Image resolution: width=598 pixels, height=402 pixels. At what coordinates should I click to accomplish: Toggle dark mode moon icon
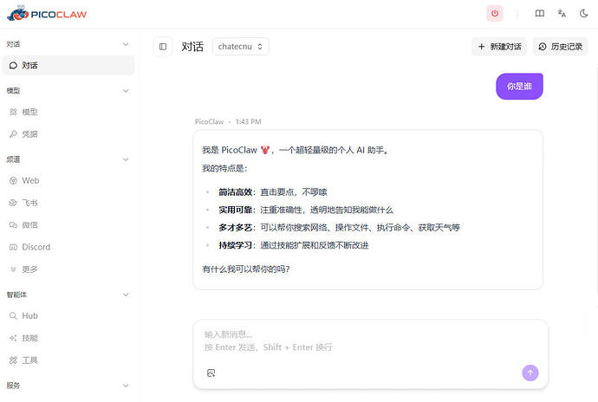pos(583,14)
